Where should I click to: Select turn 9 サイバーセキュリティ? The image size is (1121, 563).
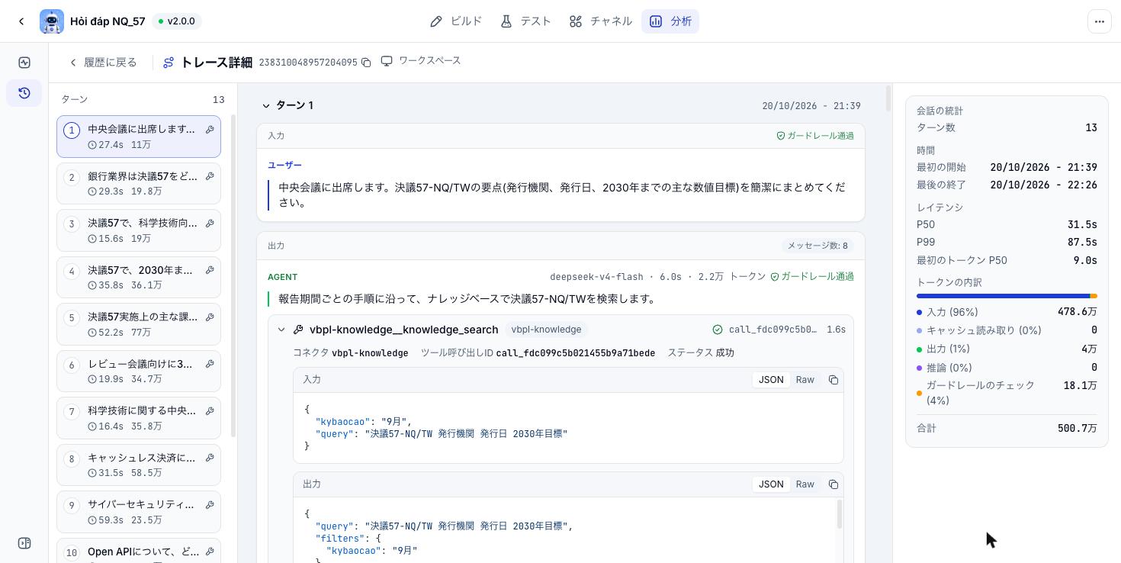(x=139, y=512)
